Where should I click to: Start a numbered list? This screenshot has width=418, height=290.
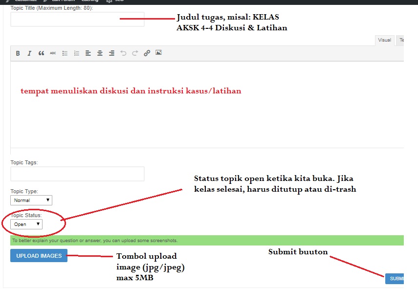[x=76, y=53]
